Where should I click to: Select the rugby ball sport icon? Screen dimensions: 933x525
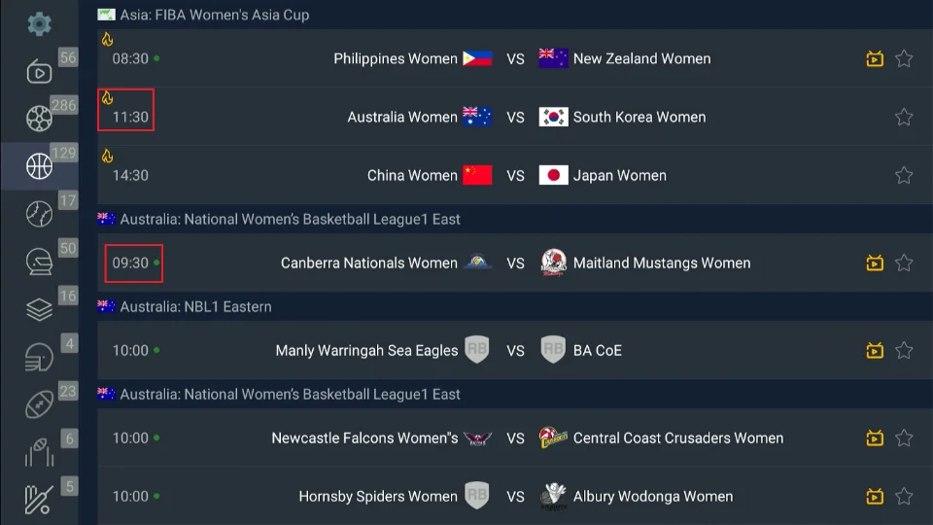[x=39, y=404]
